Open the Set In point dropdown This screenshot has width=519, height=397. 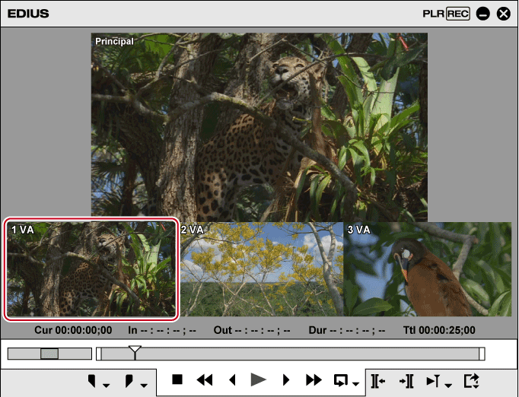point(106,384)
